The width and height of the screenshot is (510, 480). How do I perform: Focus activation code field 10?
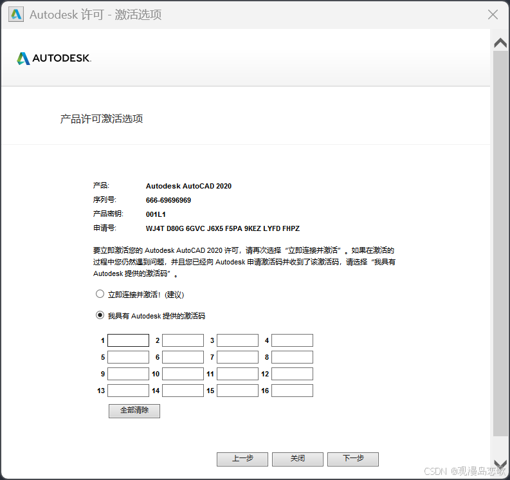(183, 374)
